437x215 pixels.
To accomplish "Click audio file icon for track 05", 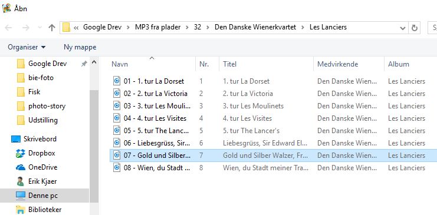I will pos(117,130).
